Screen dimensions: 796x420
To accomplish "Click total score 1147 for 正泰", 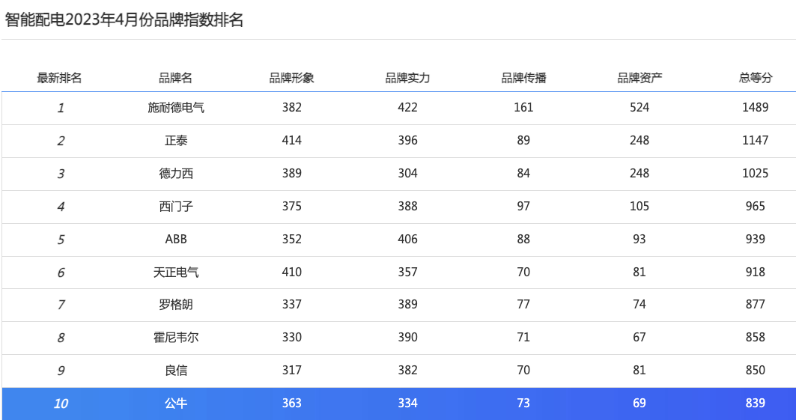I will tap(756, 141).
